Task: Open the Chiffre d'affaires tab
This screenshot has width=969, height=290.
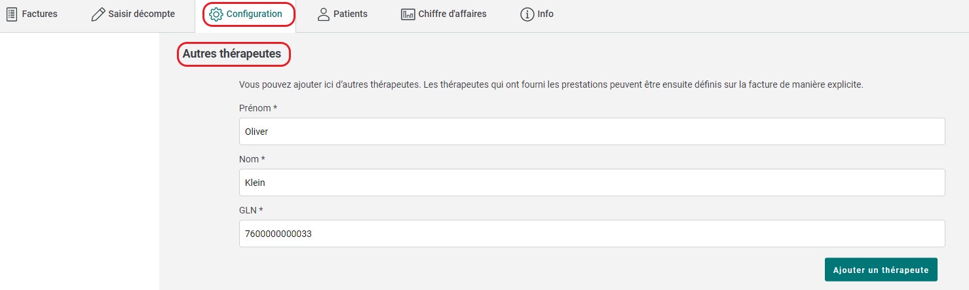Action: 444,14
